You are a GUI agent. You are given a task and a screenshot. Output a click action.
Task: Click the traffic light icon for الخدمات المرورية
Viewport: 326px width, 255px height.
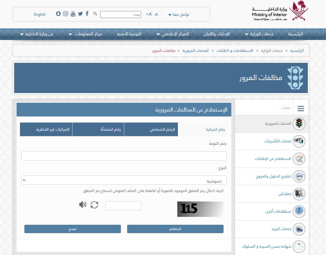click(x=299, y=123)
